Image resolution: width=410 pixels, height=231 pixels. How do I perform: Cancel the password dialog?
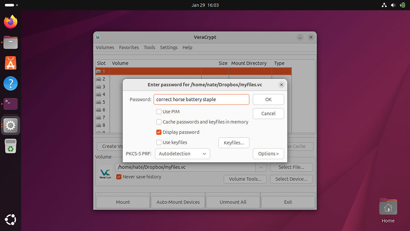click(268, 114)
